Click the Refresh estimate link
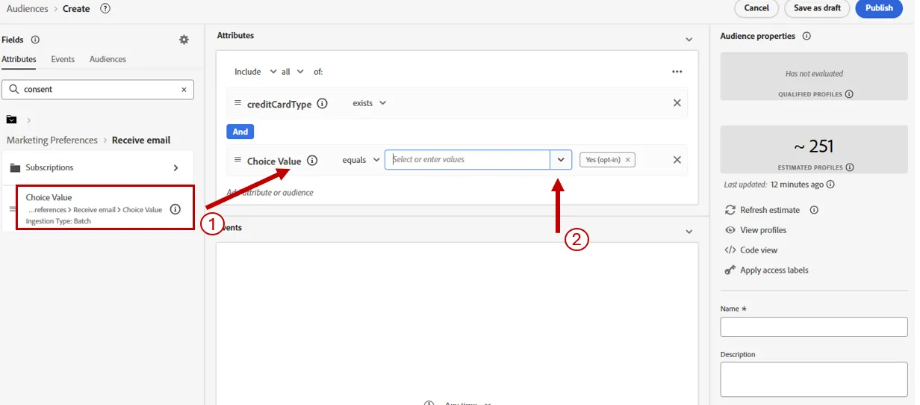The height and width of the screenshot is (405, 920). [x=770, y=210]
